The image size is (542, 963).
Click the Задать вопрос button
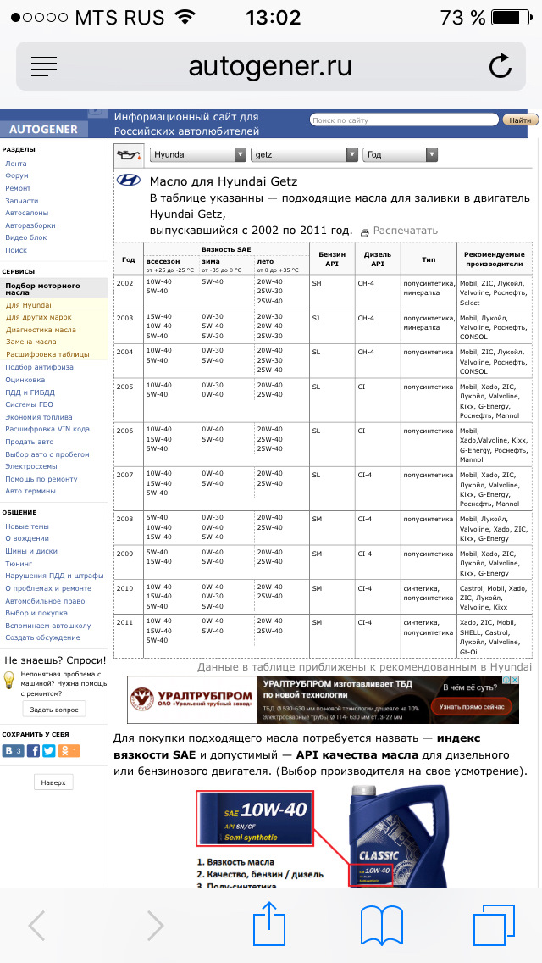click(54, 710)
